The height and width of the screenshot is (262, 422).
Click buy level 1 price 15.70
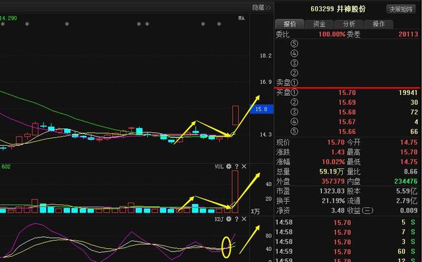pyautogui.click(x=347, y=92)
